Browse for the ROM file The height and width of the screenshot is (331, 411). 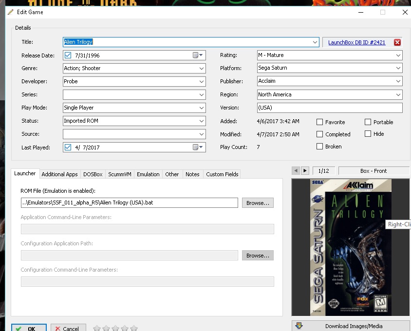[x=258, y=203]
